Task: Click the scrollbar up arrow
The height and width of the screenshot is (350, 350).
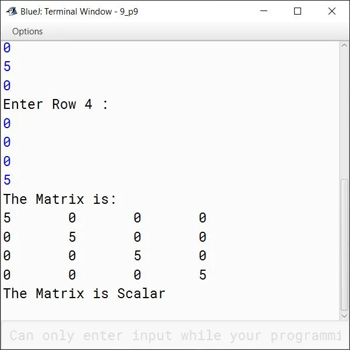Action: click(x=344, y=47)
